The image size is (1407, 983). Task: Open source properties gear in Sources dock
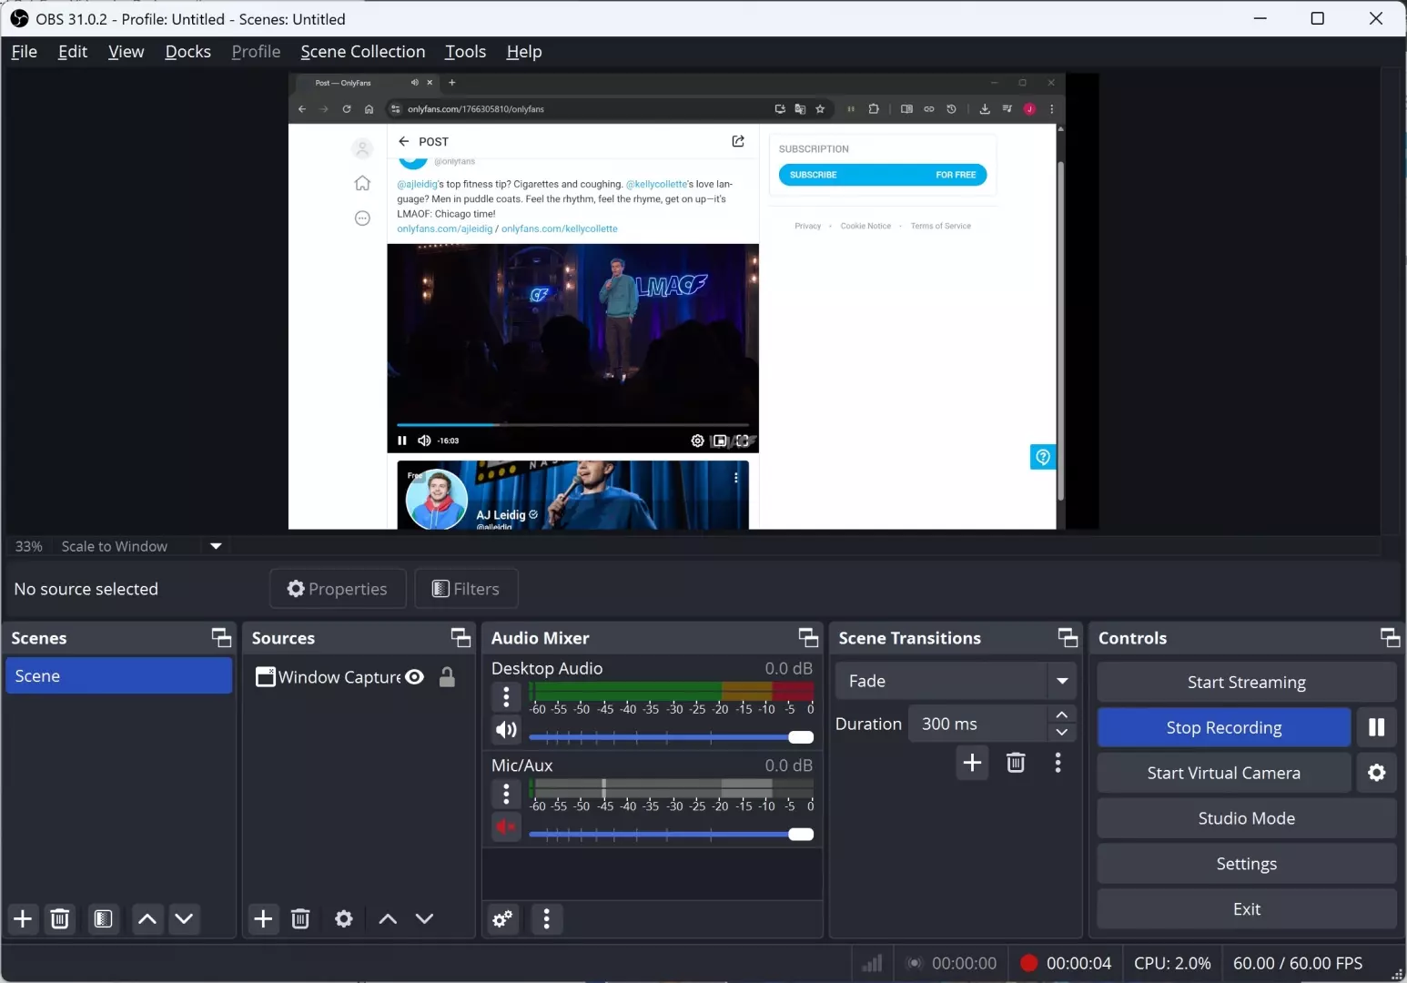tap(344, 919)
